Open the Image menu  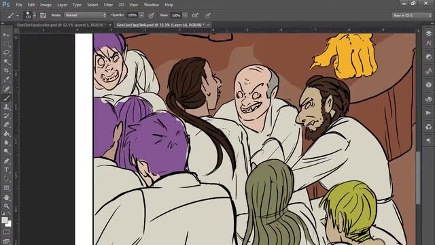click(x=46, y=5)
